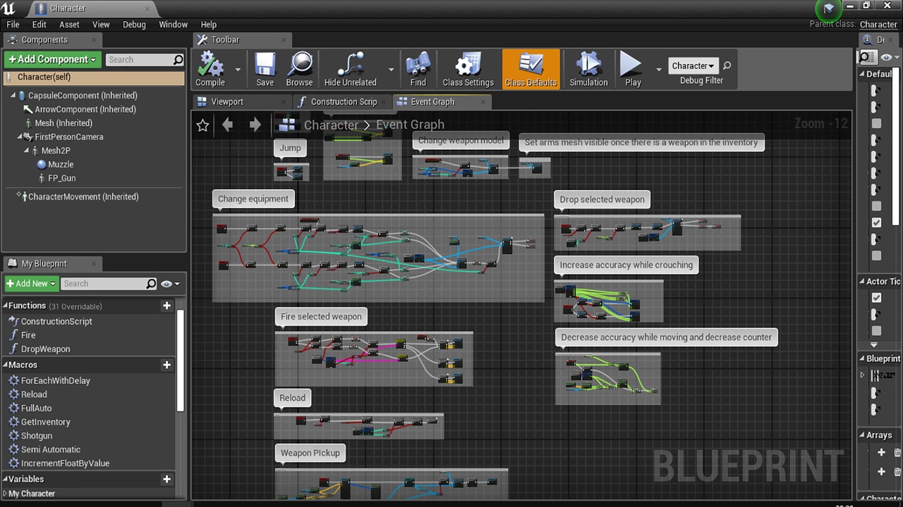Click the Compile toolbar icon

[210, 65]
